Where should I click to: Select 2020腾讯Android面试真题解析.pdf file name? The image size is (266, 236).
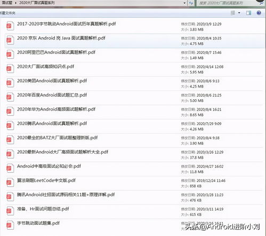[52, 123]
